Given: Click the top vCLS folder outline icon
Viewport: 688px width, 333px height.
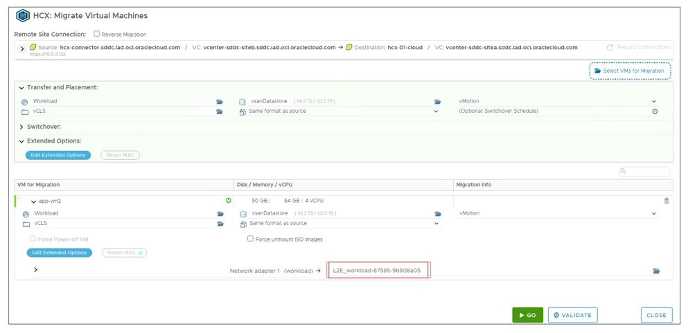Looking at the screenshot, I should [26, 112].
